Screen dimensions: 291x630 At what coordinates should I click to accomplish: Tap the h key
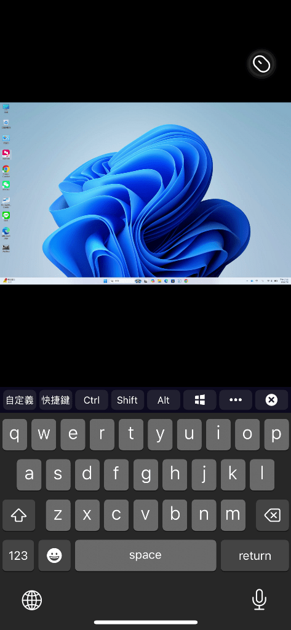(x=175, y=474)
